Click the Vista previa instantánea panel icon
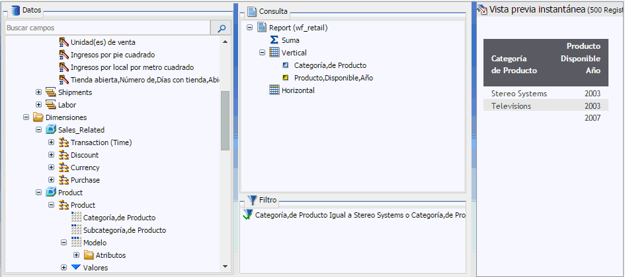Viewport: 625px width, 277px height. tap(482, 9)
